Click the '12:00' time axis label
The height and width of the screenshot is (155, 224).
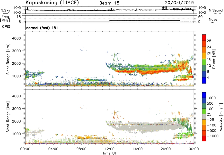109,149
